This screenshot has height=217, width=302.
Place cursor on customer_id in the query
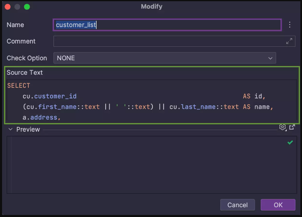pos(55,96)
